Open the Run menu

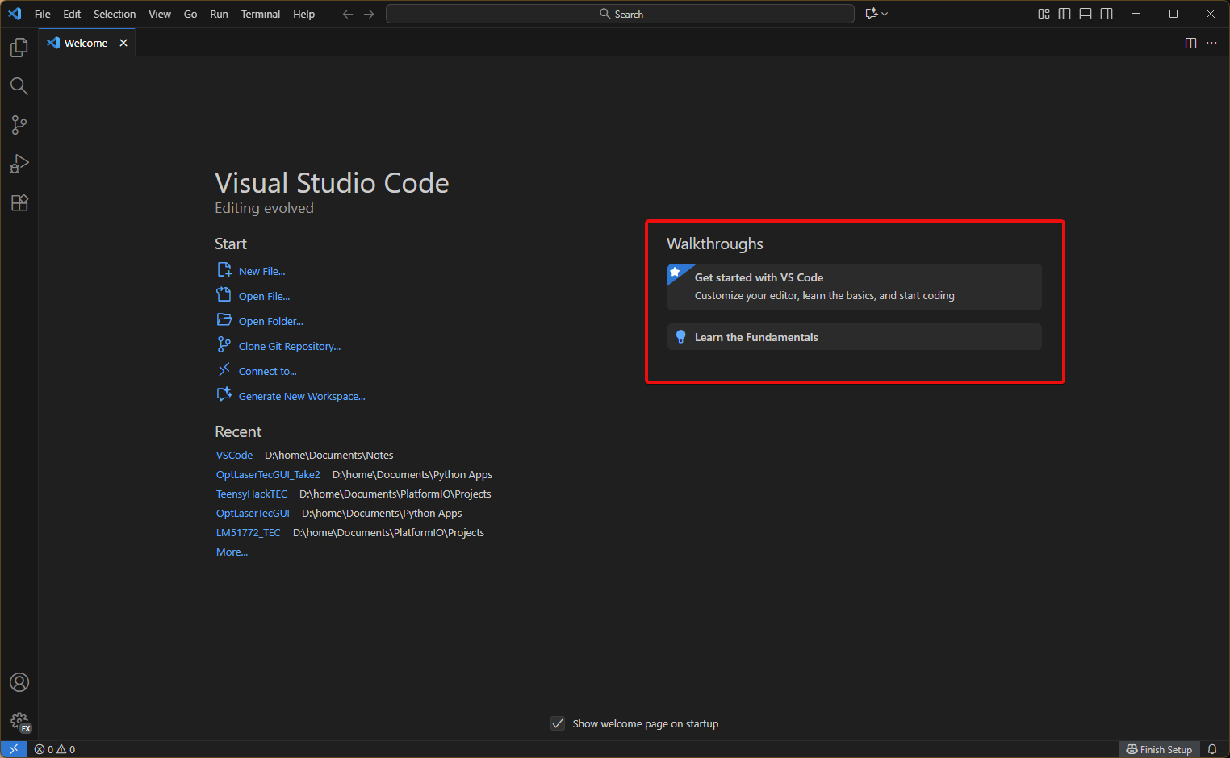pyautogui.click(x=219, y=14)
